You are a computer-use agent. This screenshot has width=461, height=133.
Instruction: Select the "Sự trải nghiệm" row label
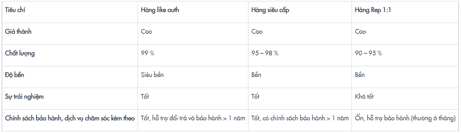(24, 97)
